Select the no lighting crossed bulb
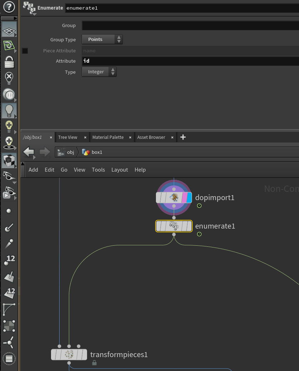The height and width of the screenshot is (371, 299). pyautogui.click(x=9, y=78)
